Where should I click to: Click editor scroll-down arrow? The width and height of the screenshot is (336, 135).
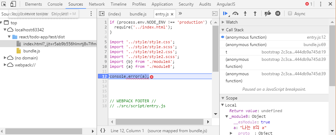[x=215, y=114]
